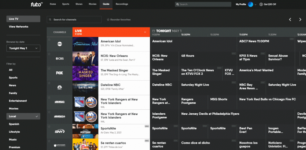Open the Sports tab
The height and width of the screenshot is (150, 306).
[65, 4]
